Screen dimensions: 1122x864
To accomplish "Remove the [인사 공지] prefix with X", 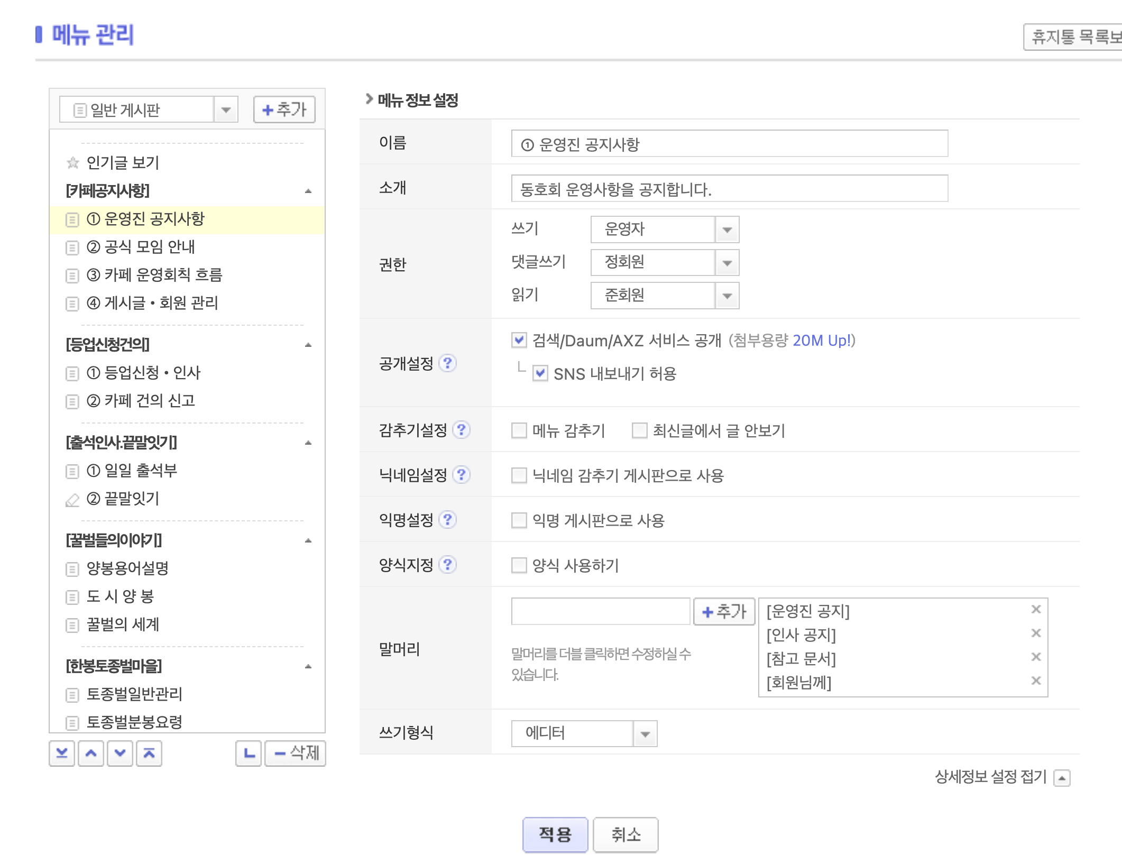I will (1036, 633).
